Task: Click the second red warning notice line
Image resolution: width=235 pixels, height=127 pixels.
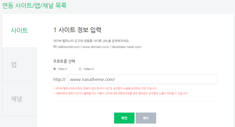Action: pyautogui.click(x=121, y=93)
